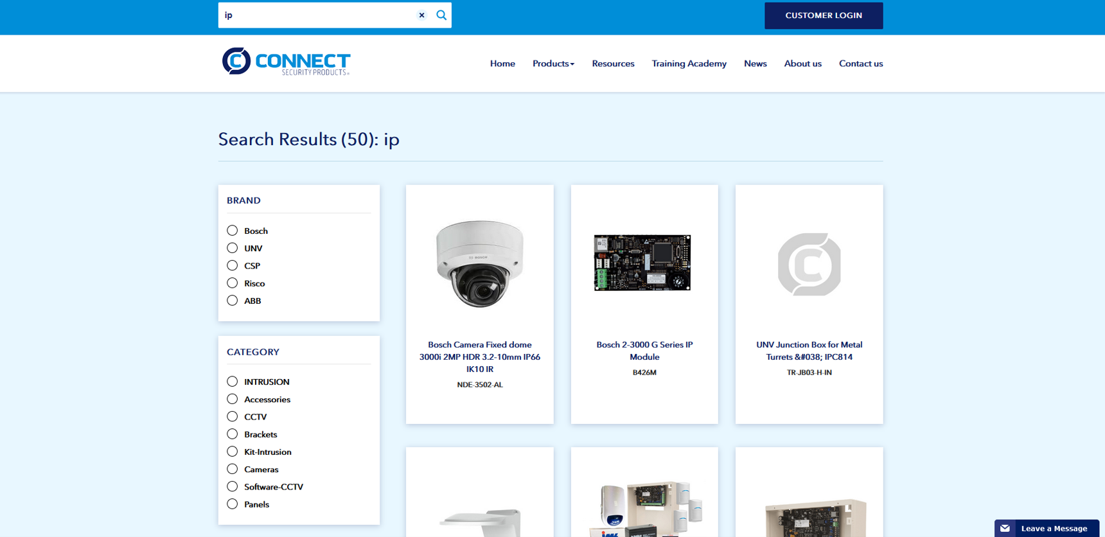Open the Resources page

[x=613, y=64]
